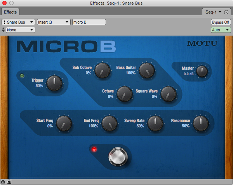The width and height of the screenshot is (233, 185).
Task: Open the Seq-1 sequence dropdown
Action: tap(213, 12)
